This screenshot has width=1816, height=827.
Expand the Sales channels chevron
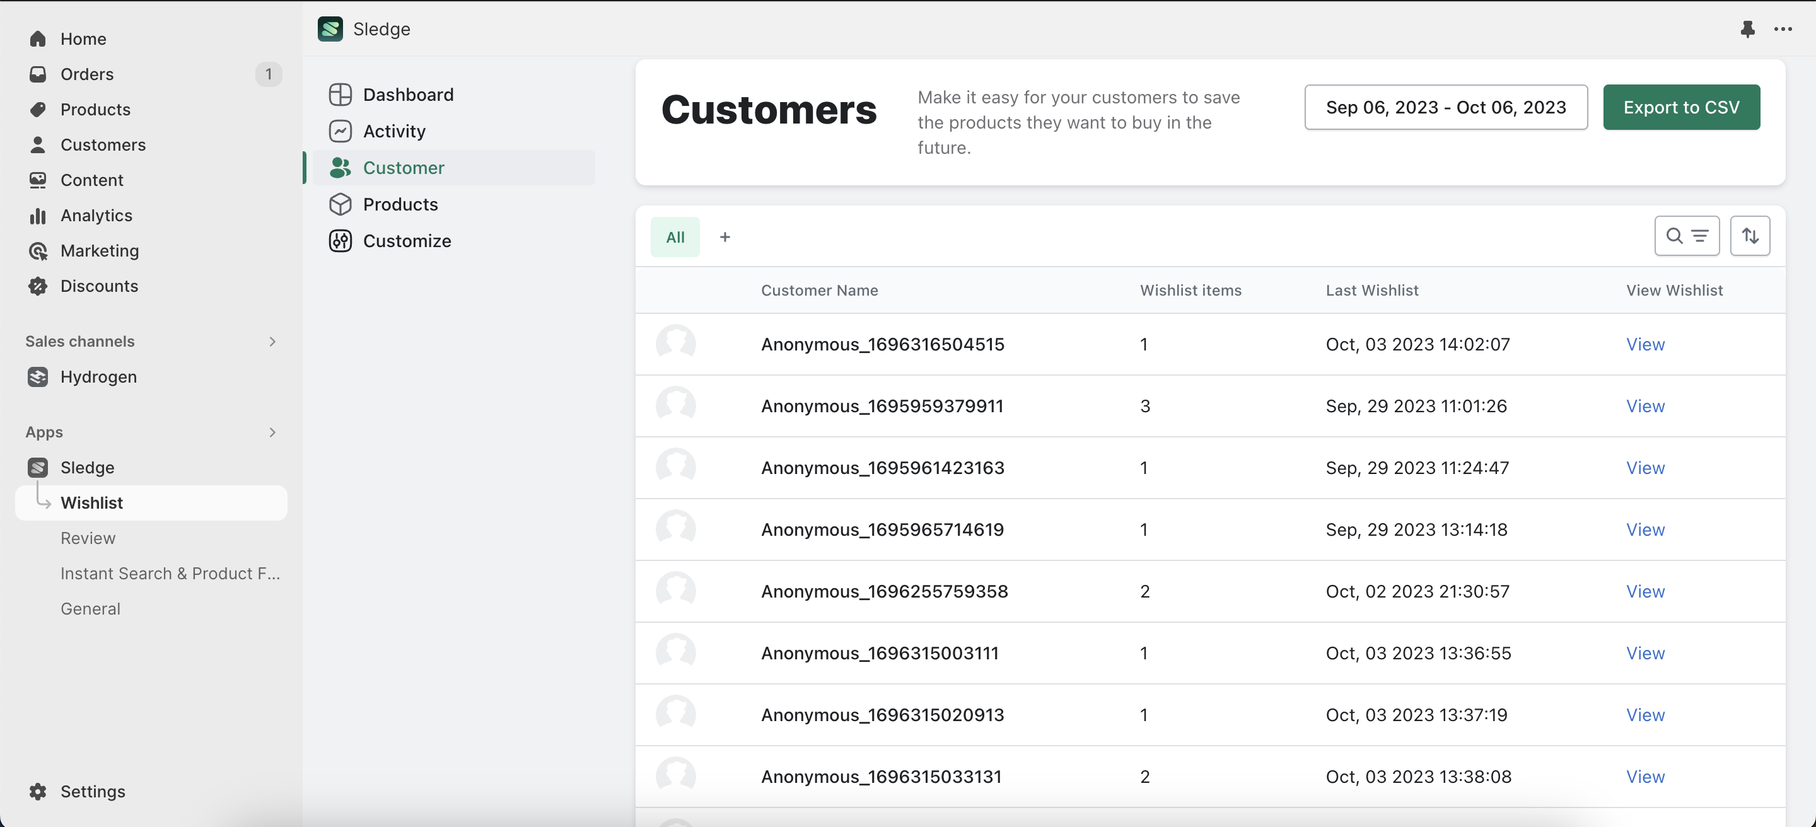click(272, 342)
